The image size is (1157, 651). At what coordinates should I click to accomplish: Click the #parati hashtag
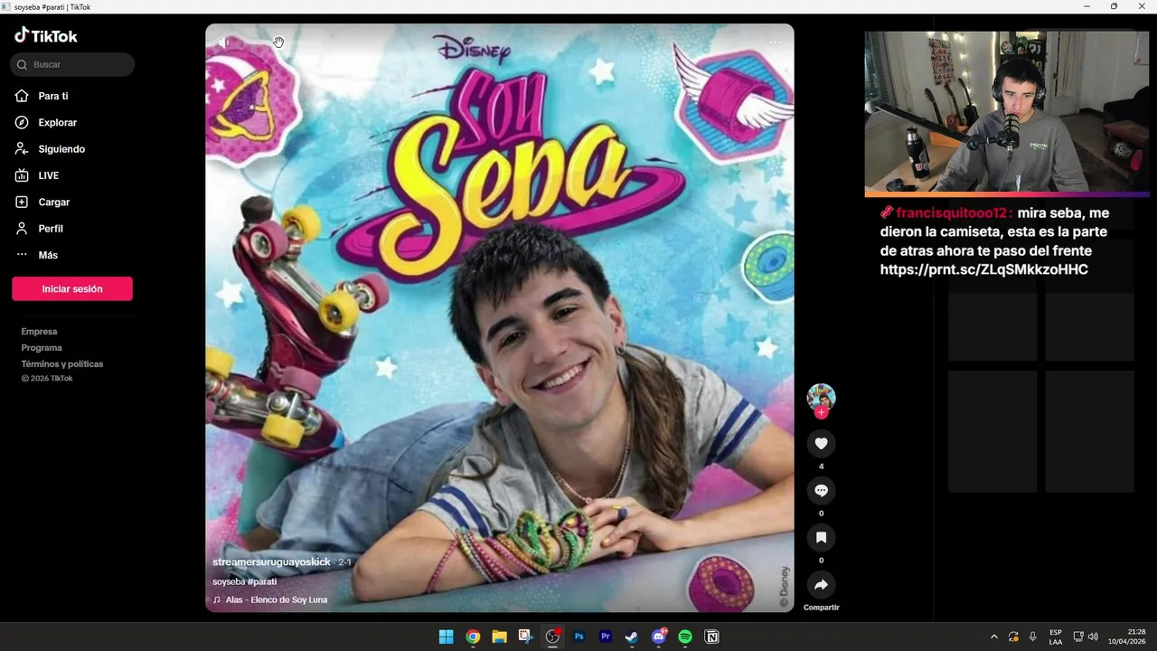tap(261, 581)
